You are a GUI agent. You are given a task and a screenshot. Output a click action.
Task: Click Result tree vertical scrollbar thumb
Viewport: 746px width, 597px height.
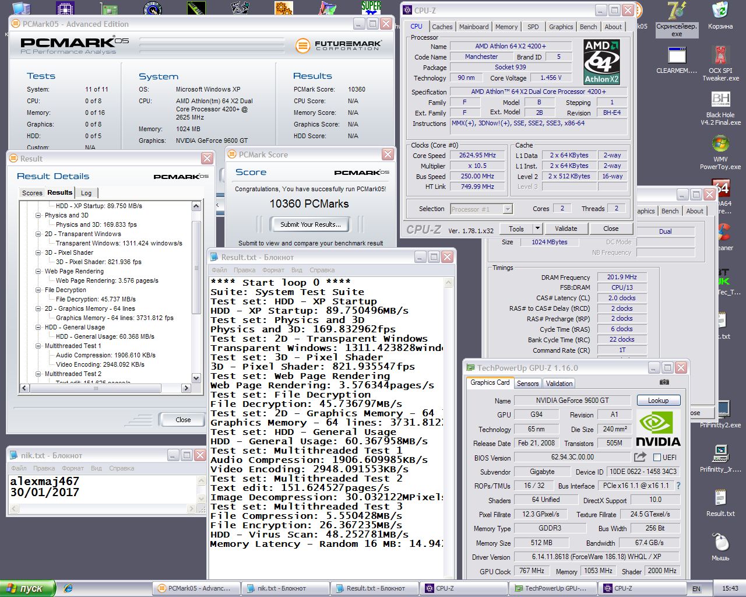click(x=196, y=268)
